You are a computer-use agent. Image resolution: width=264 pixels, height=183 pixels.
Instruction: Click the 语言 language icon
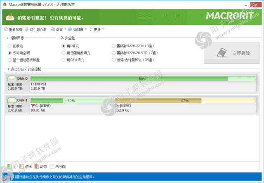click(53, 29)
